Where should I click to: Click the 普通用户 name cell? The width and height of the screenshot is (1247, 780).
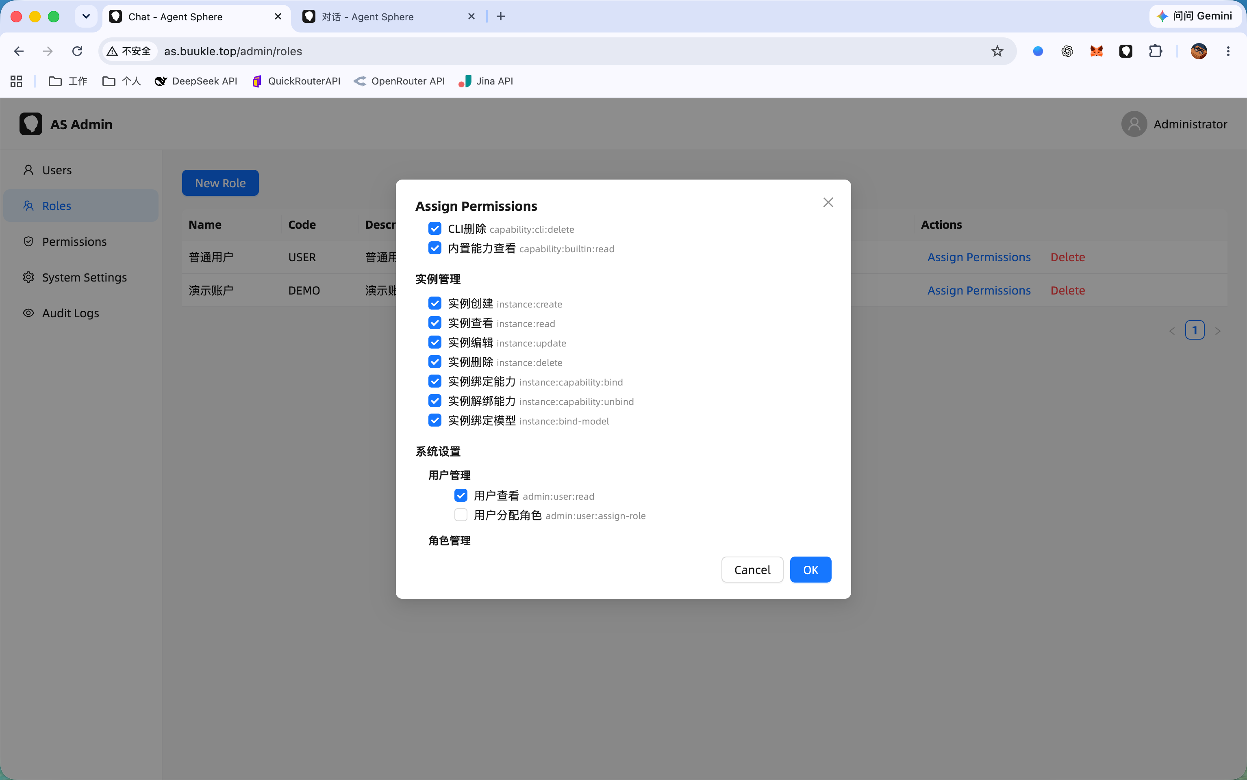tap(211, 257)
